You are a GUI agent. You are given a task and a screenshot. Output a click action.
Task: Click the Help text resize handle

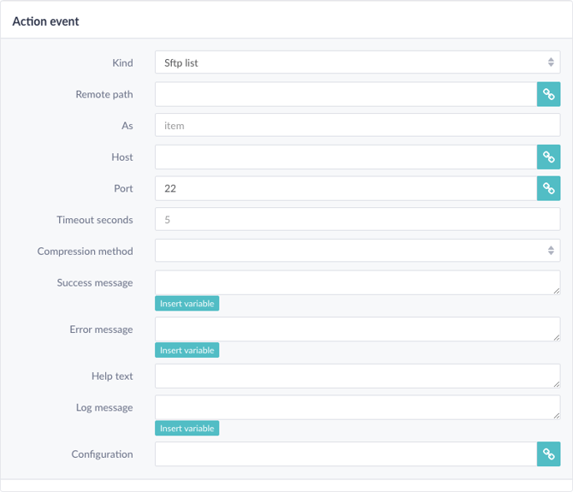[557, 384]
